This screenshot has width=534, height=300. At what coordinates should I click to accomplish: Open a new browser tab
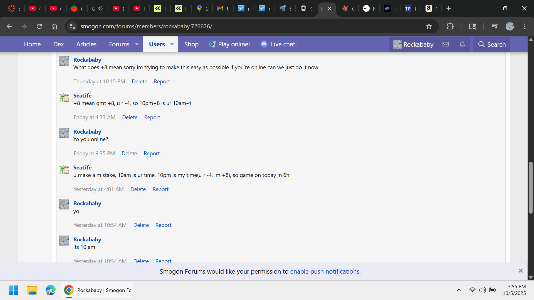(x=449, y=8)
